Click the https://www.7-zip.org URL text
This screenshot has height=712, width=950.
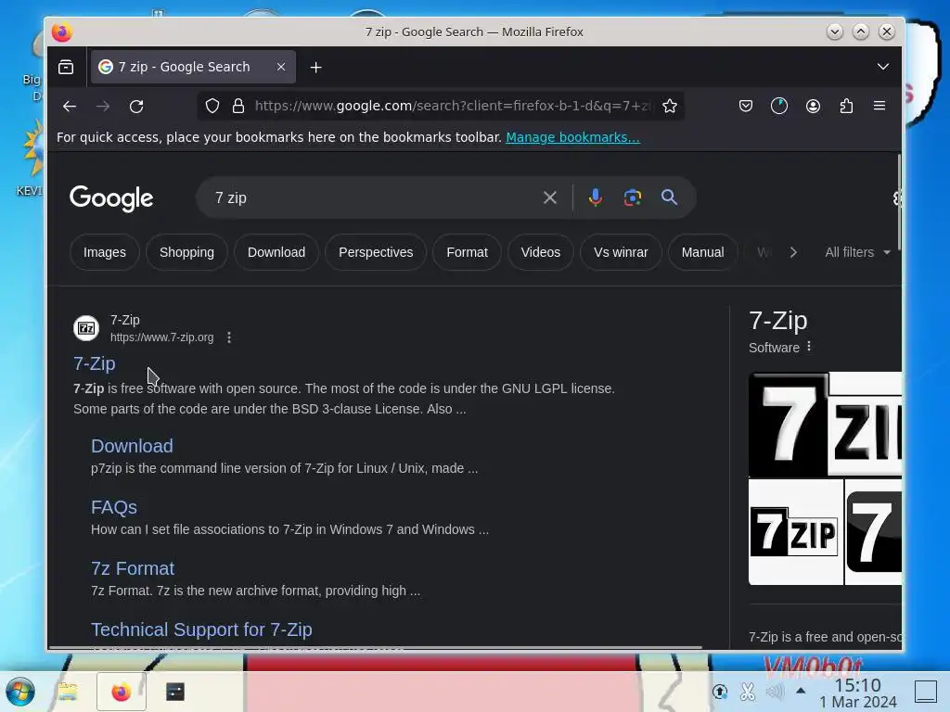click(161, 337)
